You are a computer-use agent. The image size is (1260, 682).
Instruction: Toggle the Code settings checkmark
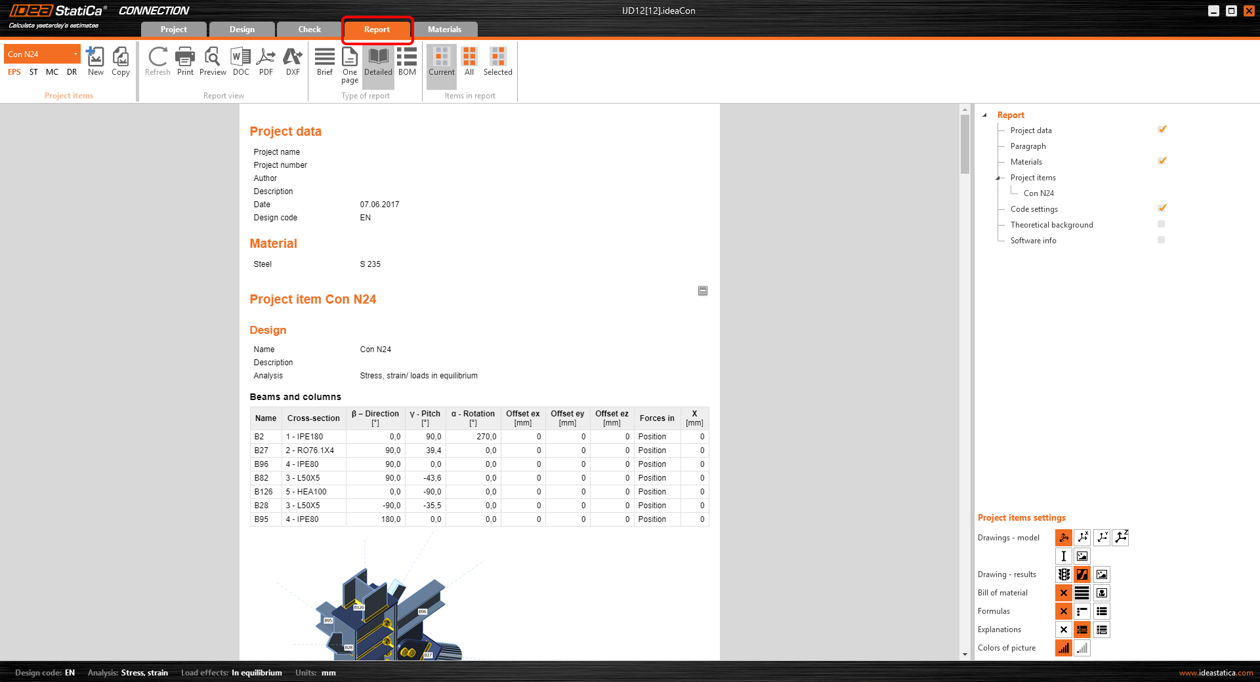click(x=1162, y=209)
